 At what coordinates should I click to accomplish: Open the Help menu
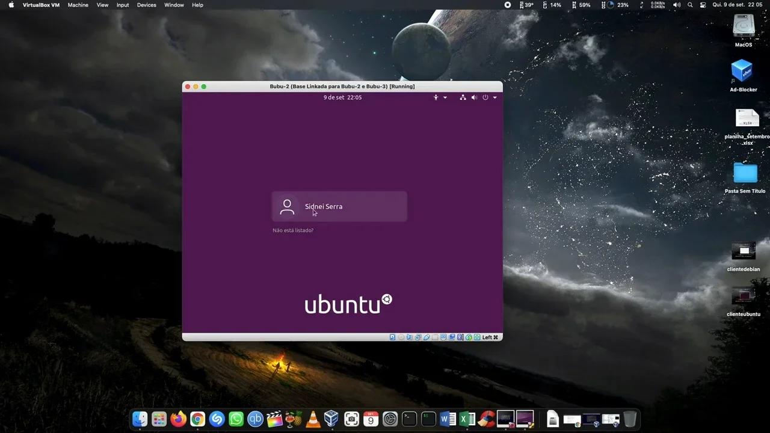tap(197, 5)
